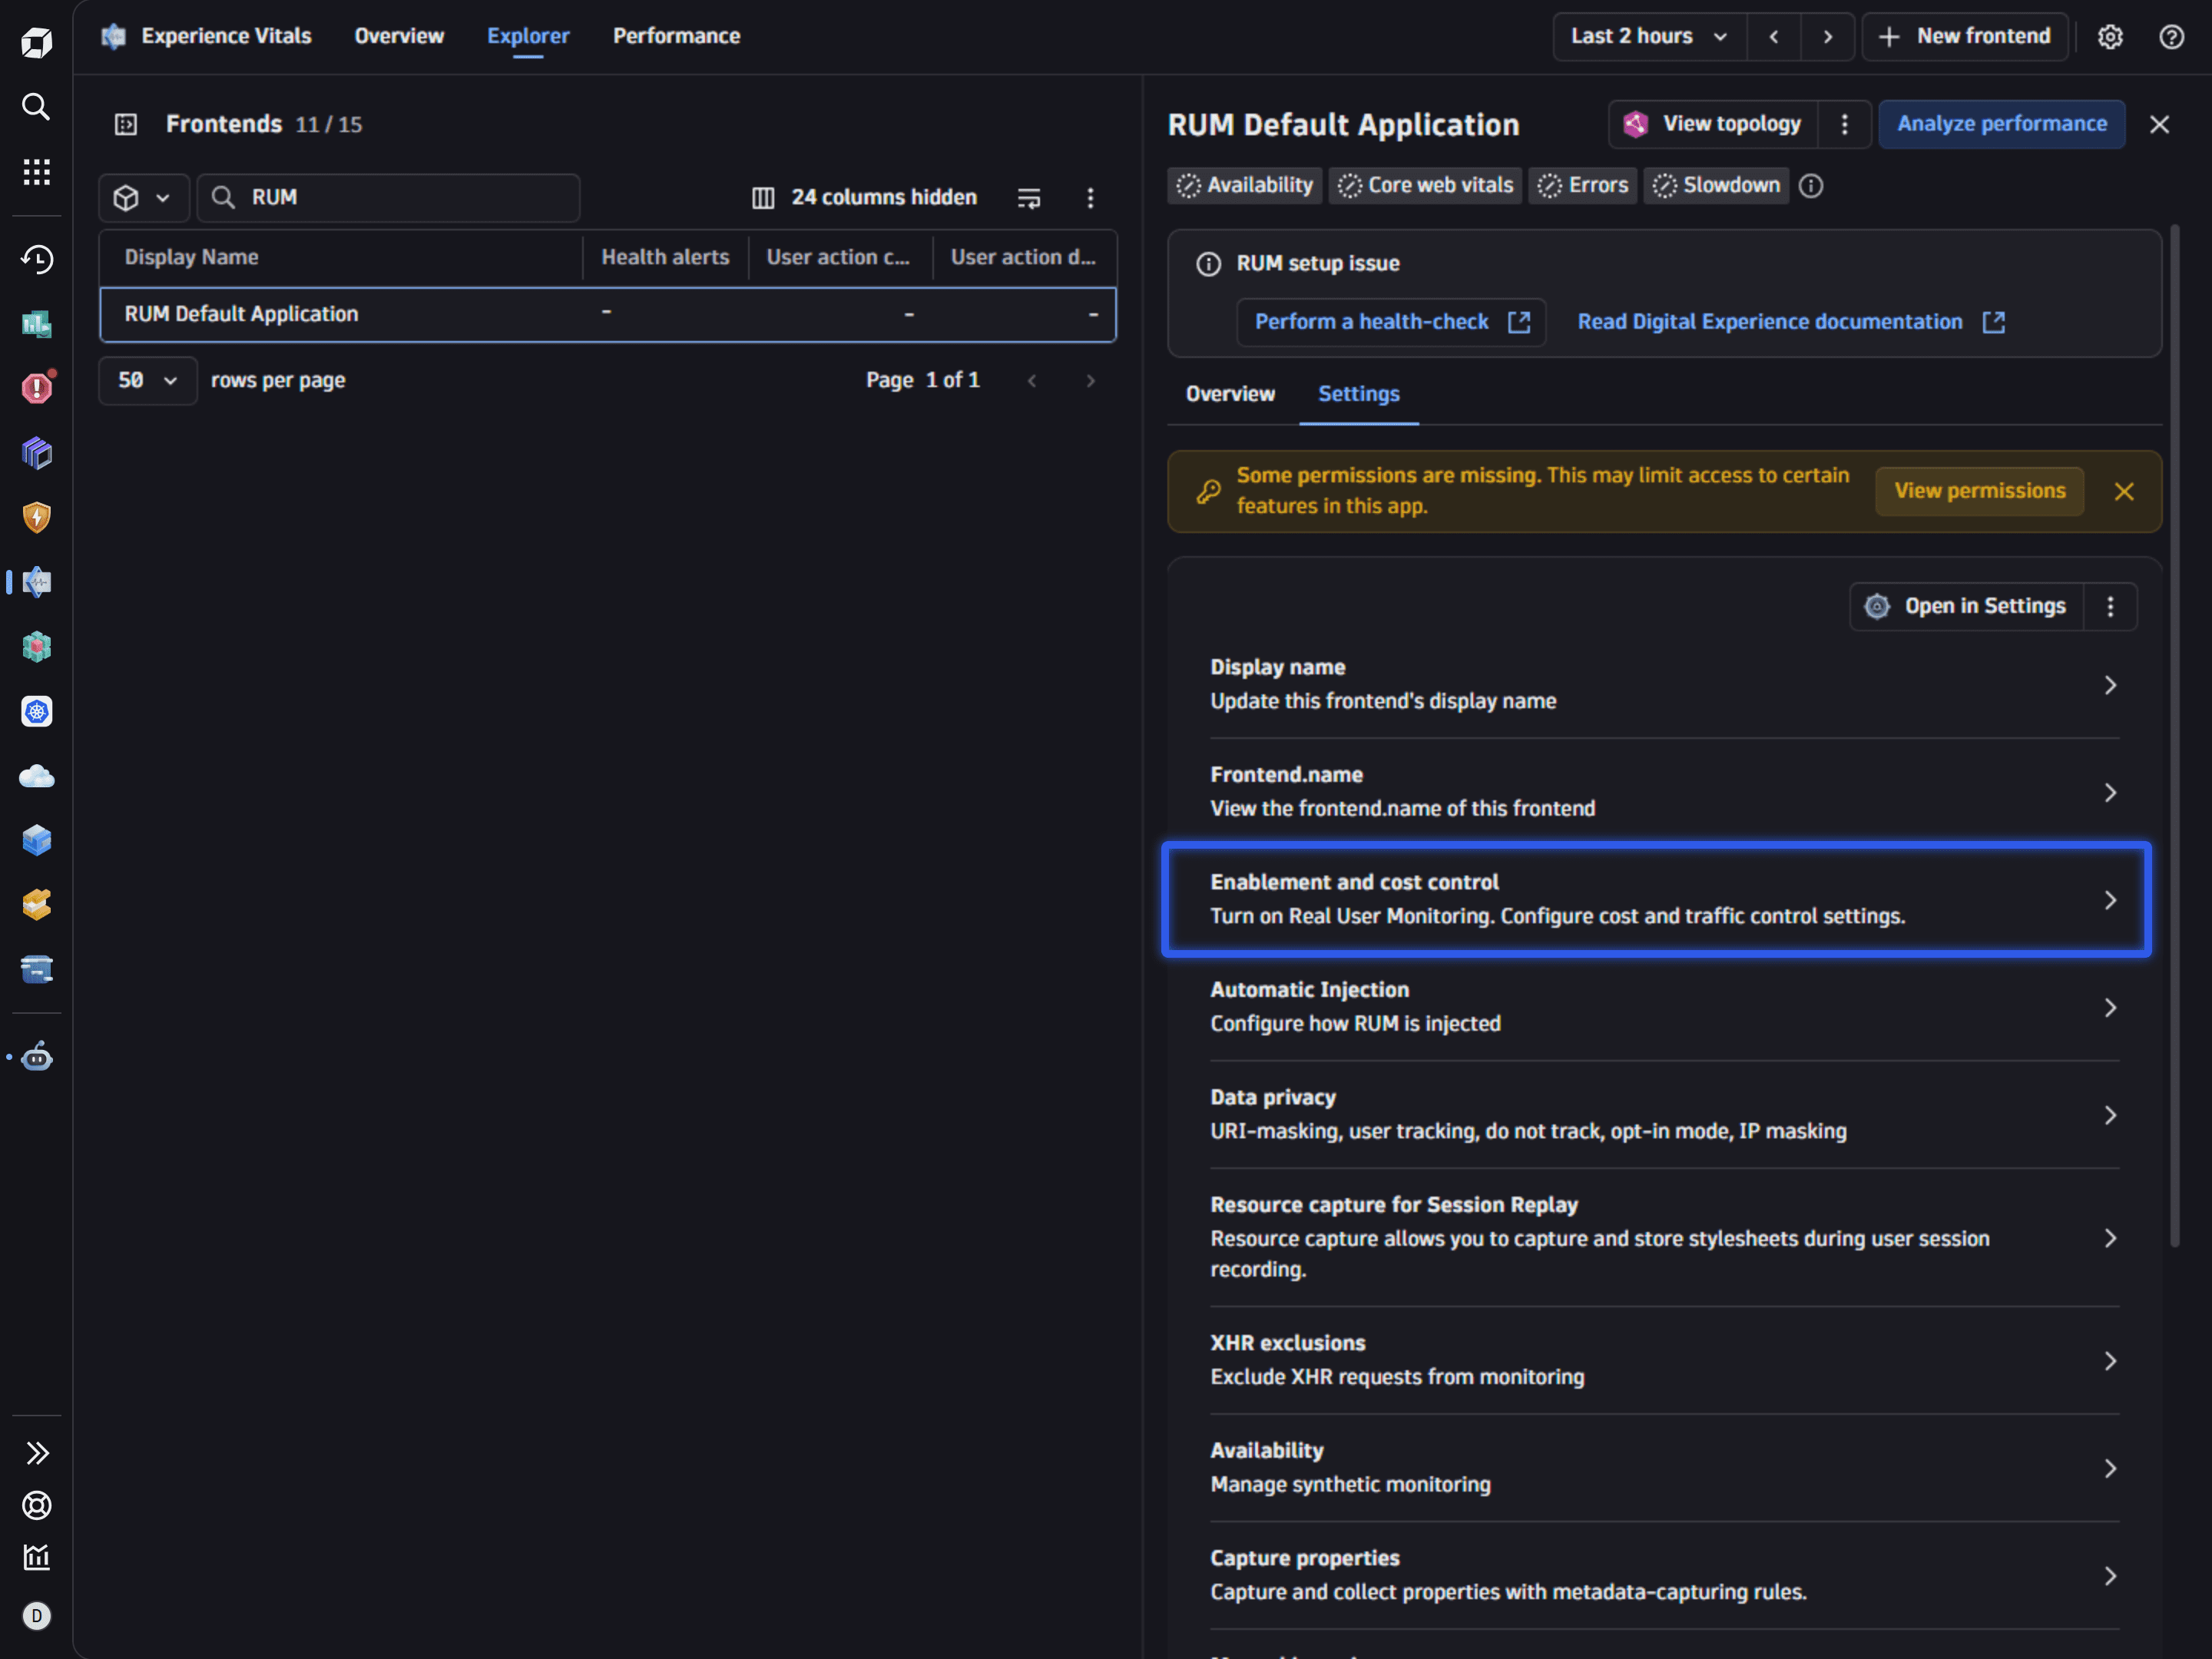Switch to the Overview tab in details panel
The height and width of the screenshot is (1659, 2212).
coord(1230,394)
